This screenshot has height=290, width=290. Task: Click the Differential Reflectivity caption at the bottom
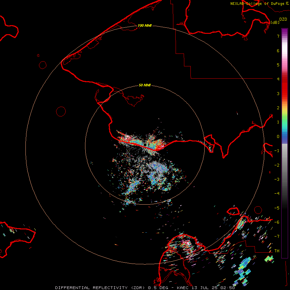click(145, 288)
